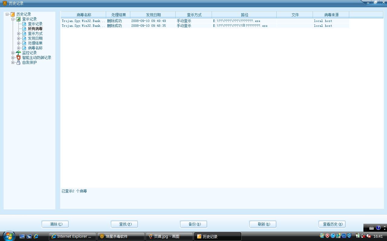Screen dimensions: 387x241
Task: Click the keyboard icon on language bar
Action: [x=372, y=228]
